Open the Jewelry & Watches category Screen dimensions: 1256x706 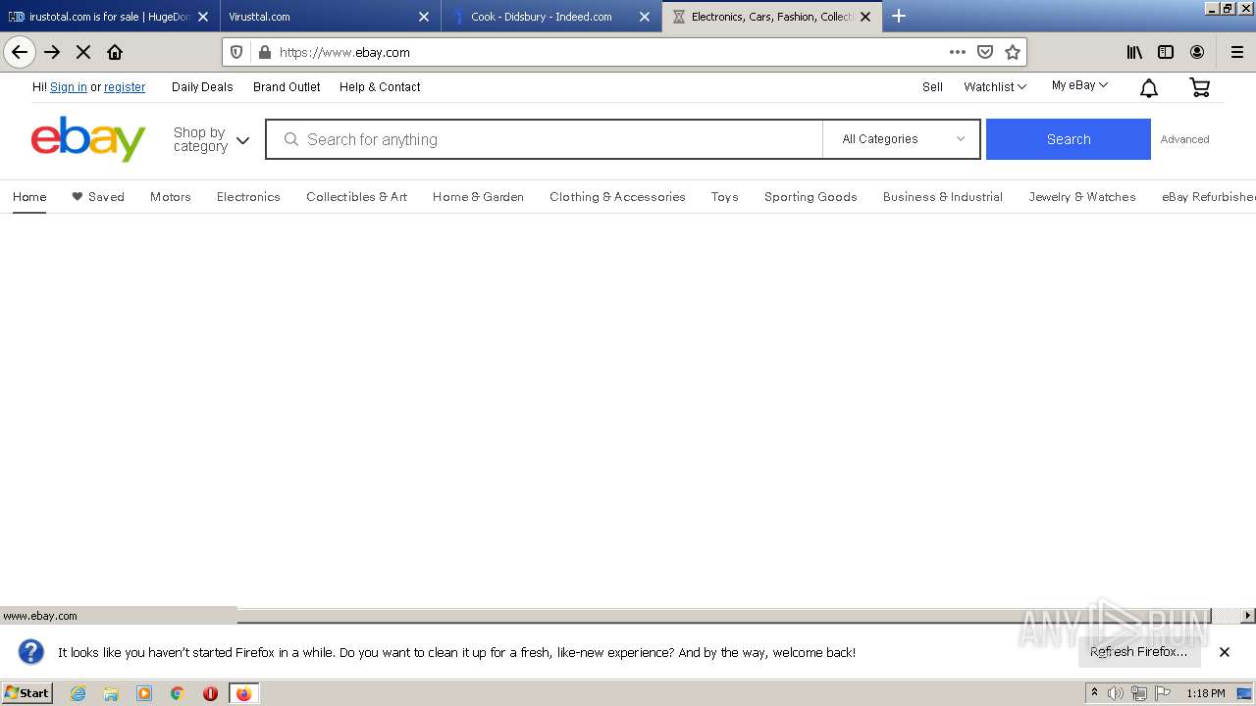[1082, 197]
